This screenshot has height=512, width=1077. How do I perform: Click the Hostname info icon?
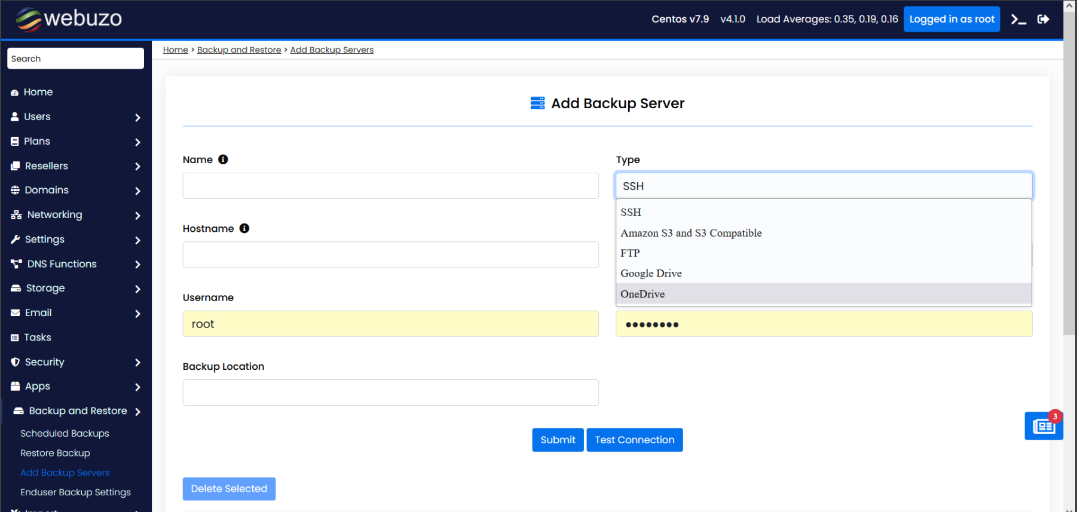click(x=244, y=228)
